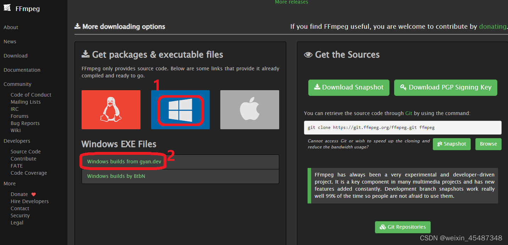Open More section in sidebar
This screenshot has width=508, height=245.
10,184
